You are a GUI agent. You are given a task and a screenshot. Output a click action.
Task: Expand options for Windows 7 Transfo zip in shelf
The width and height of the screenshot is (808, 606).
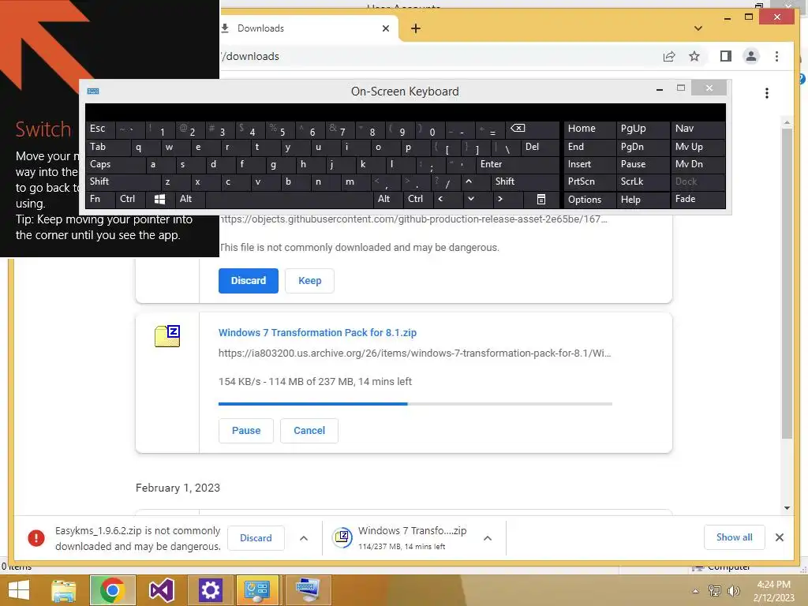[x=488, y=538]
